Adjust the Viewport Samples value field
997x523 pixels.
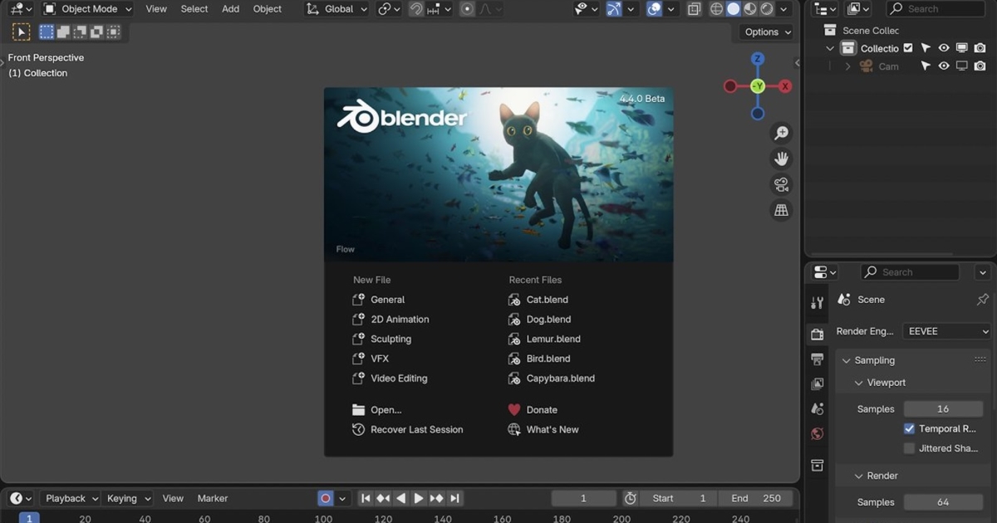(x=943, y=408)
